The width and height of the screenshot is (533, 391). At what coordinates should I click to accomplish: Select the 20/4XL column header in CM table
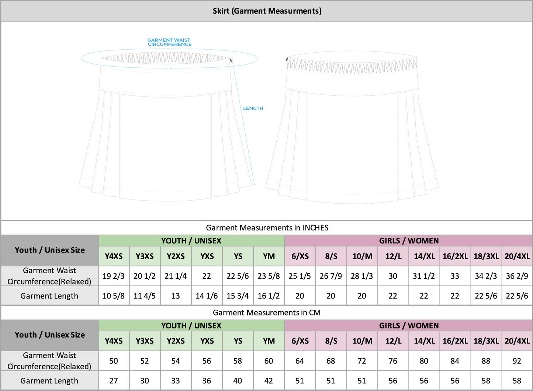pyautogui.click(x=517, y=341)
